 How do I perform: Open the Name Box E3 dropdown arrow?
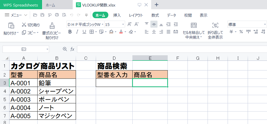tap(47, 49)
